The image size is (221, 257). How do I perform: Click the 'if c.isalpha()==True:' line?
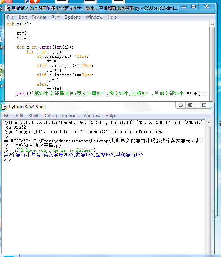[x=63, y=56]
